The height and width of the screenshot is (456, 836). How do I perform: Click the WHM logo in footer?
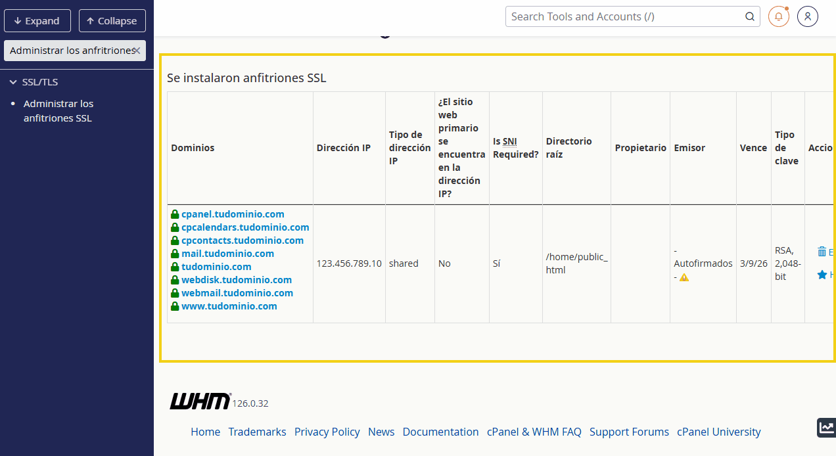(200, 401)
